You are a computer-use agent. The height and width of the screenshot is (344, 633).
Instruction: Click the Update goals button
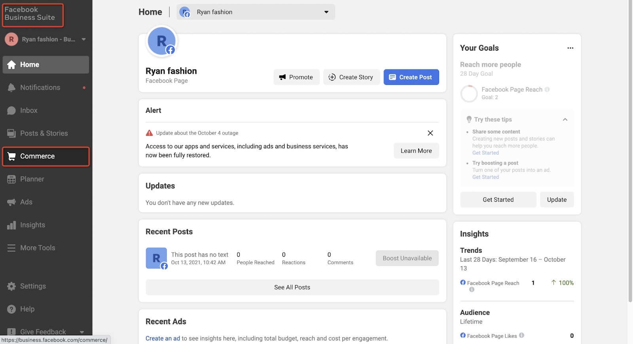pos(557,200)
